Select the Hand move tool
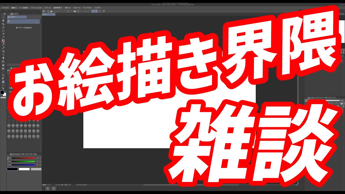Screen dimensions: 345x194 pos(3,20)
